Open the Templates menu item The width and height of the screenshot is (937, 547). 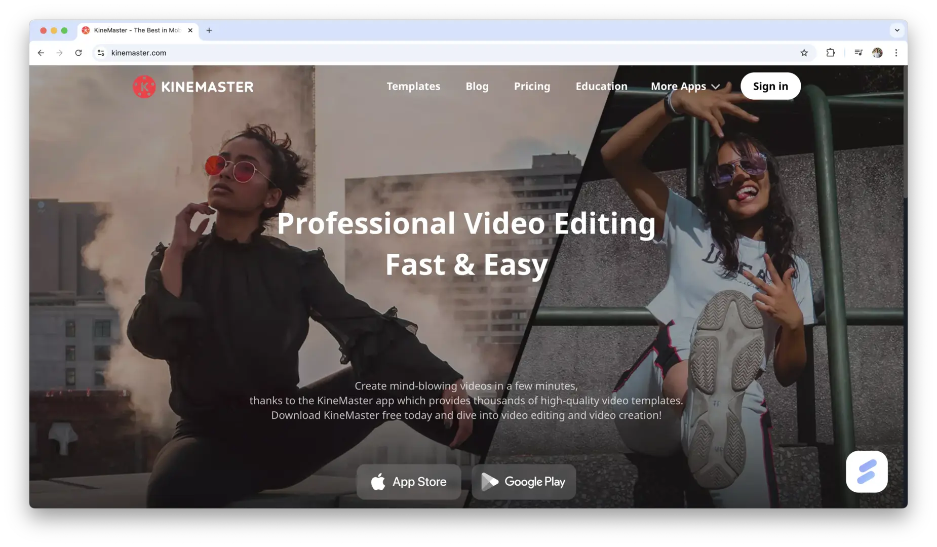(413, 86)
